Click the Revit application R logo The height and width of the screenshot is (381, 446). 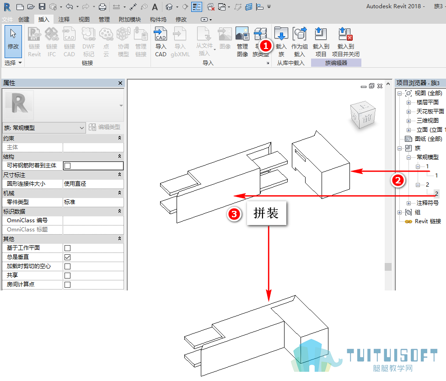(7, 7)
